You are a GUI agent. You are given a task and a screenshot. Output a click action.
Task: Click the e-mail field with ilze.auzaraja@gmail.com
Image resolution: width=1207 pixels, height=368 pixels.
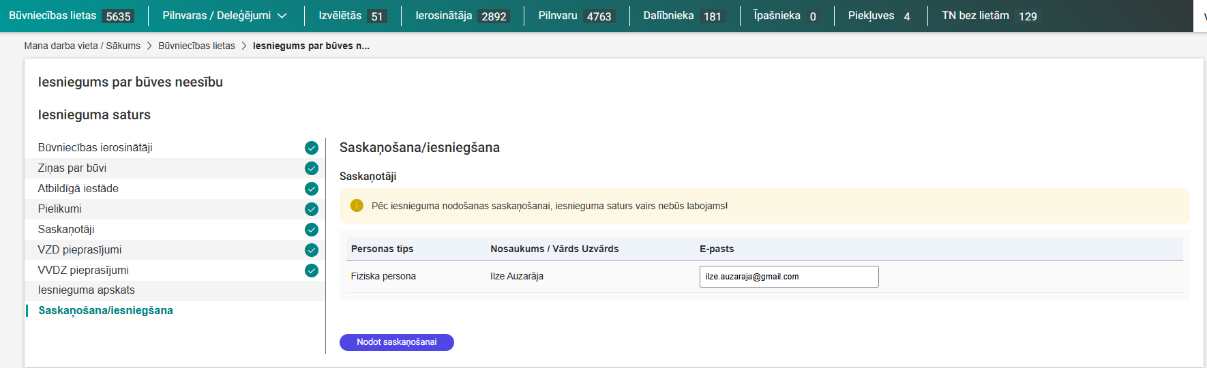coord(789,277)
